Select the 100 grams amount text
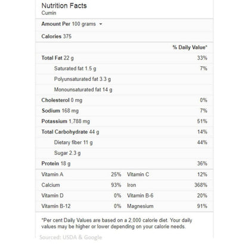 (83, 24)
